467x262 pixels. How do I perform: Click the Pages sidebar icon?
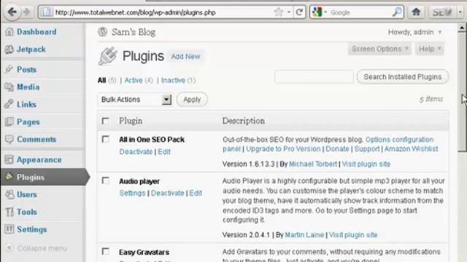coord(9,122)
